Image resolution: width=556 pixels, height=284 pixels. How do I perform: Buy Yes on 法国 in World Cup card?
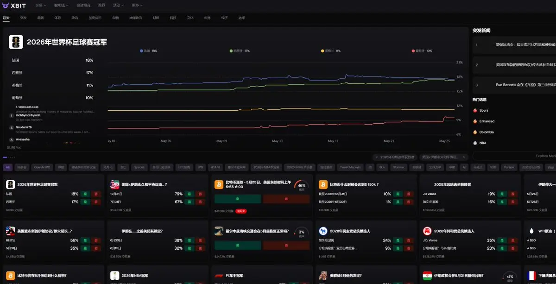85,194
